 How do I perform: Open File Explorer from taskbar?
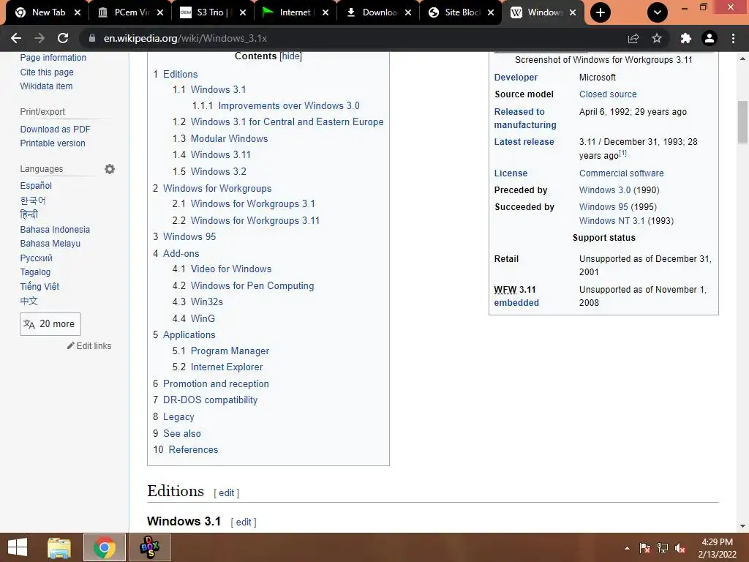point(59,547)
